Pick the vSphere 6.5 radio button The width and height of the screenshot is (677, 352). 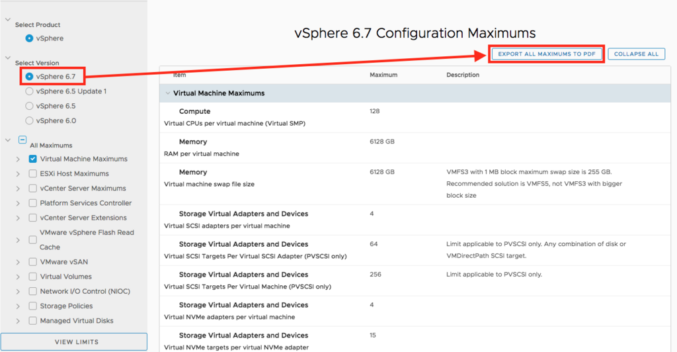[29, 106]
